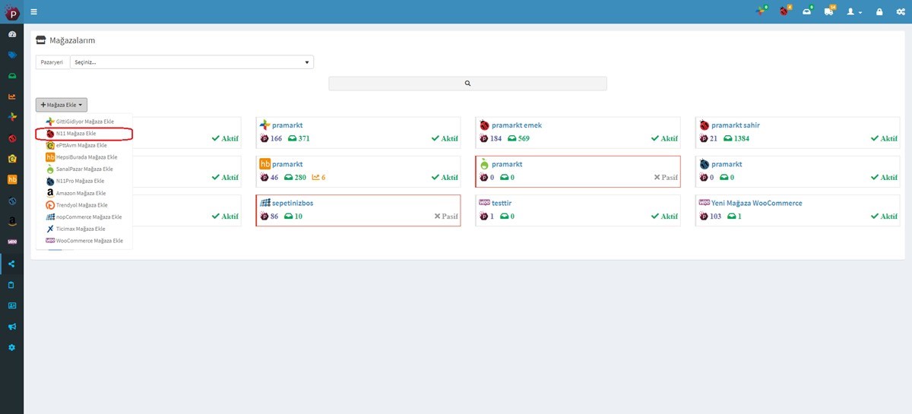Click the search bar button with magnifier
The image size is (912, 414).
[x=467, y=84]
